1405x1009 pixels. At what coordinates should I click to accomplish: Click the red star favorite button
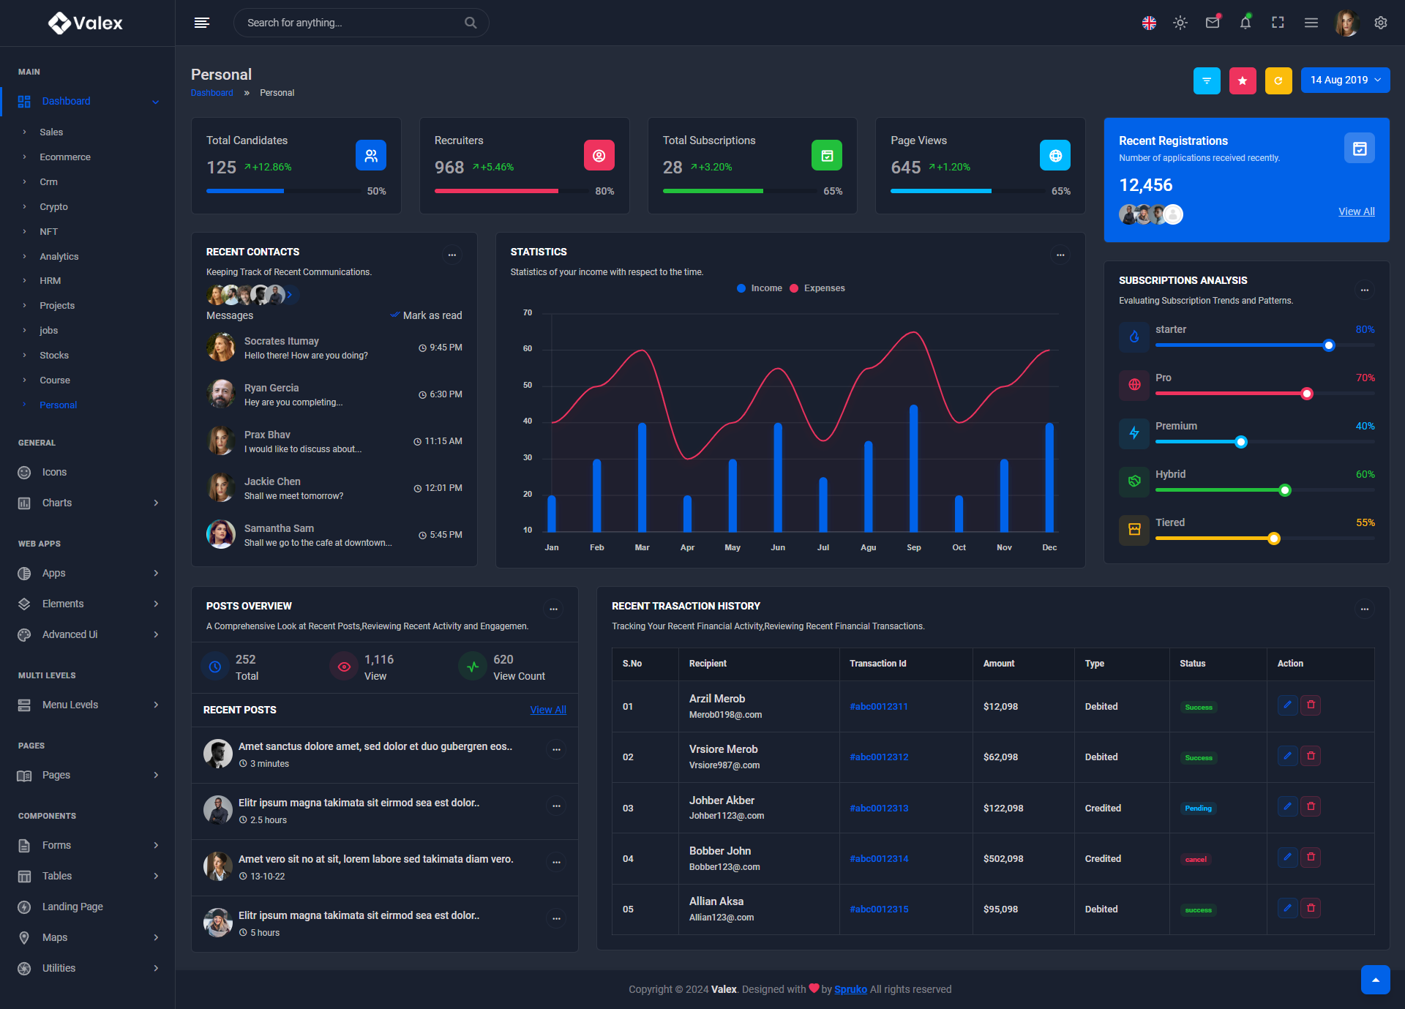coord(1243,80)
